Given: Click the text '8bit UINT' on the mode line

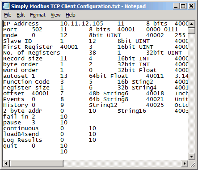Looking at the screenshot, I should click(105, 35).
